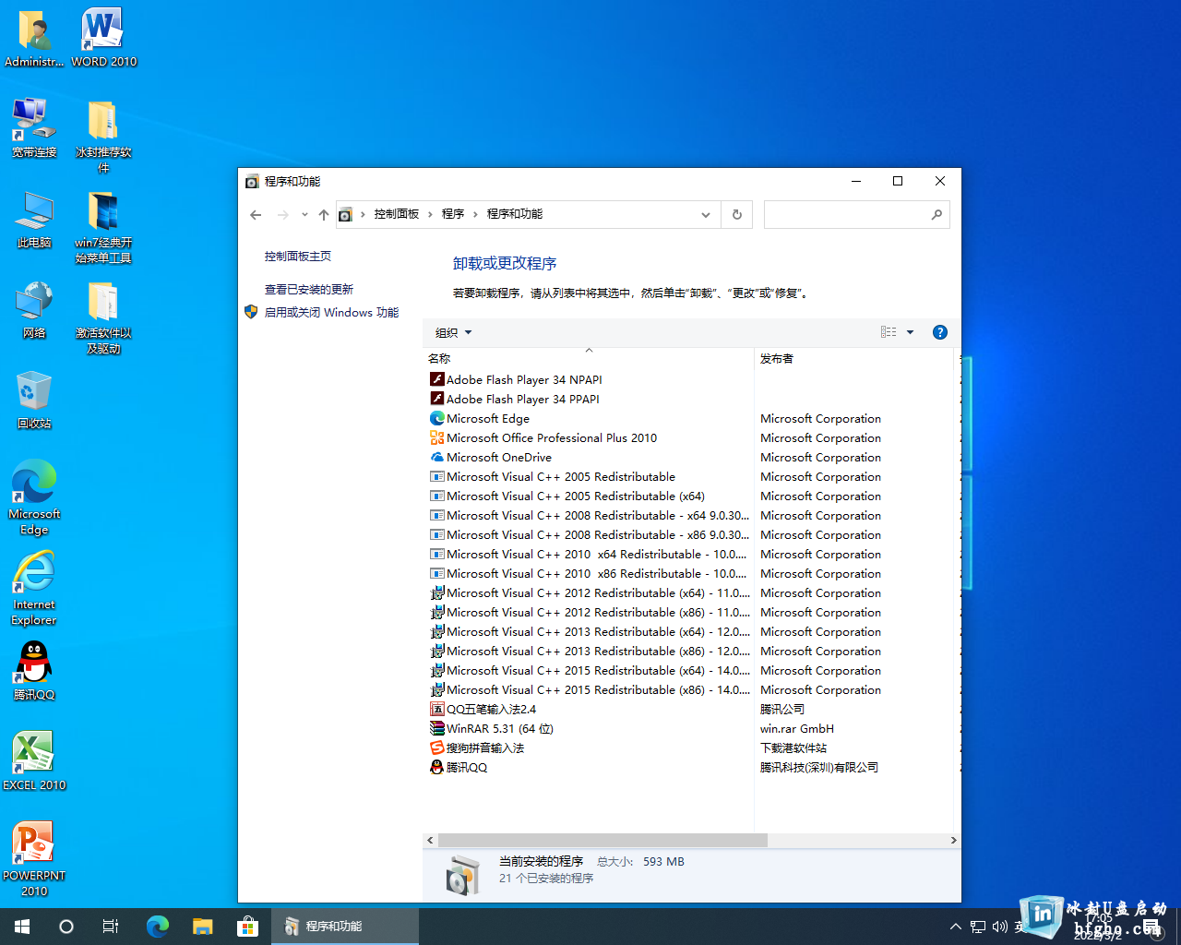Open the view options dropdown arrow

910,332
